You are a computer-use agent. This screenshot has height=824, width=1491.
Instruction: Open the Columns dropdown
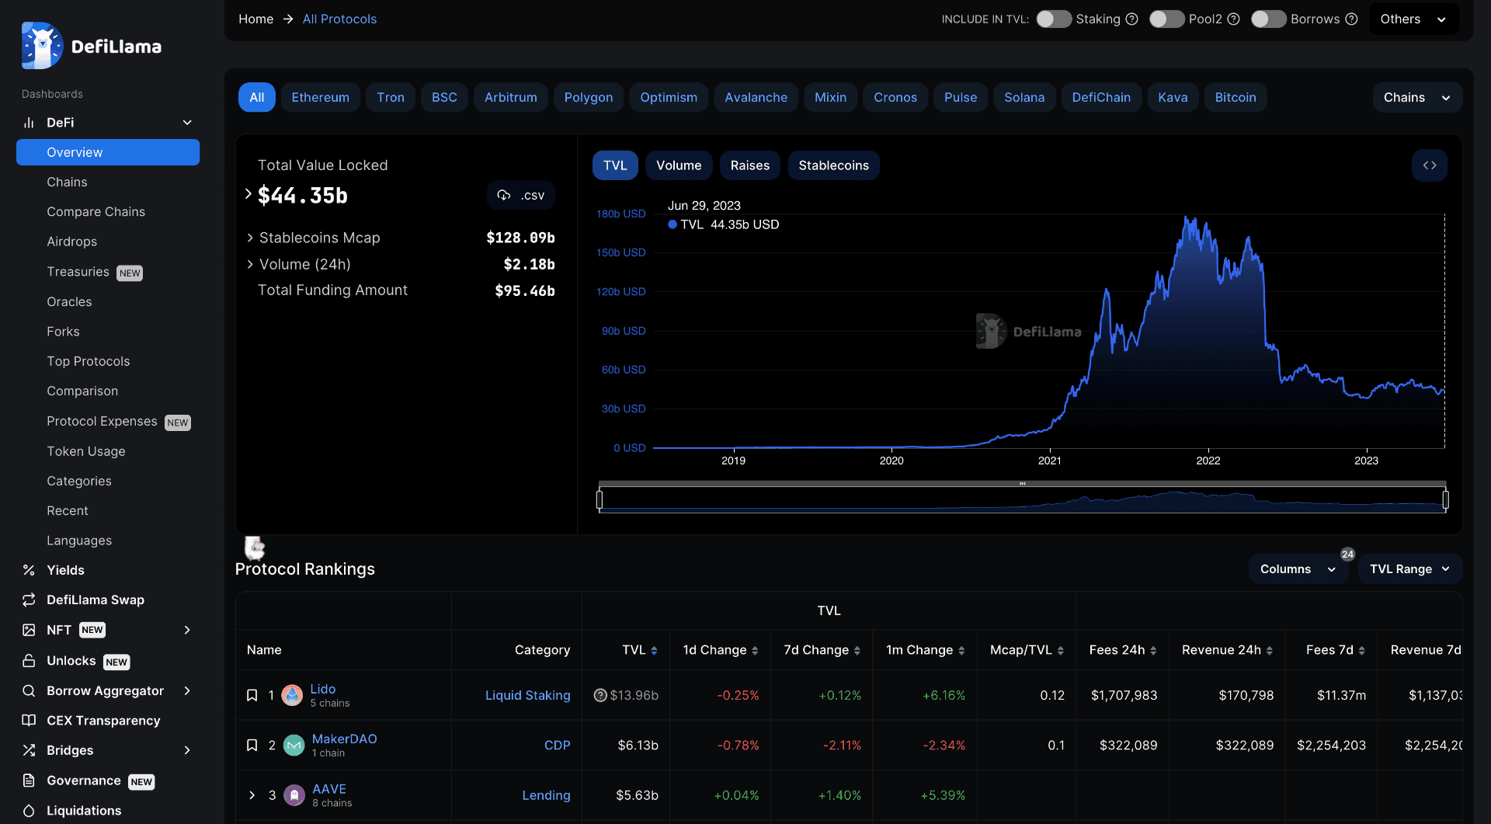pyautogui.click(x=1298, y=569)
